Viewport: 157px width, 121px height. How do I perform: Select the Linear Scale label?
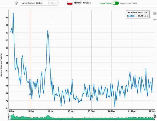(105, 3)
